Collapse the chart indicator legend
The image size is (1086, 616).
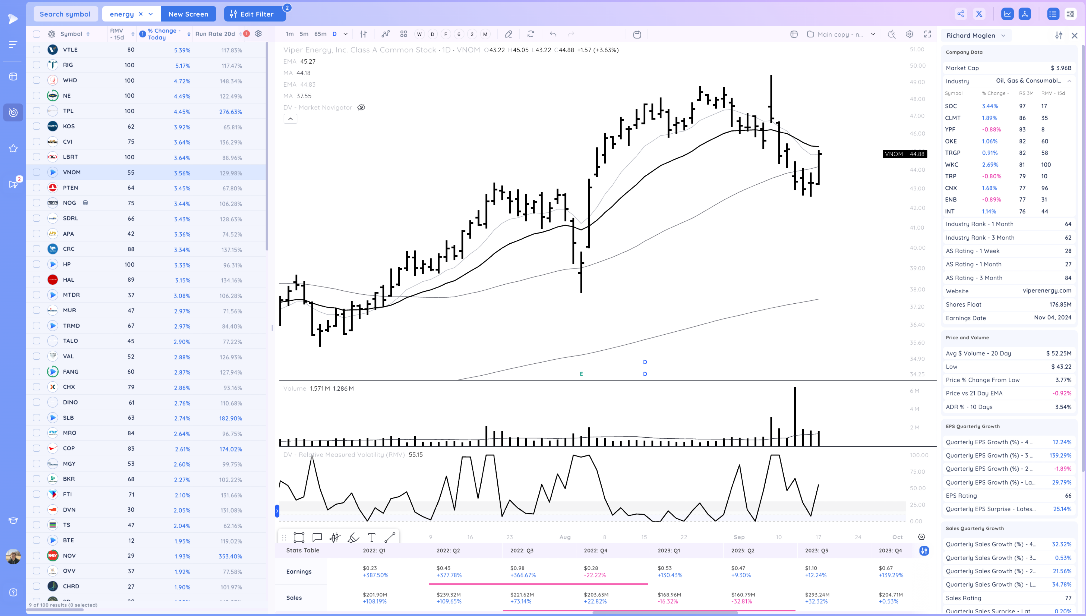[x=290, y=119]
